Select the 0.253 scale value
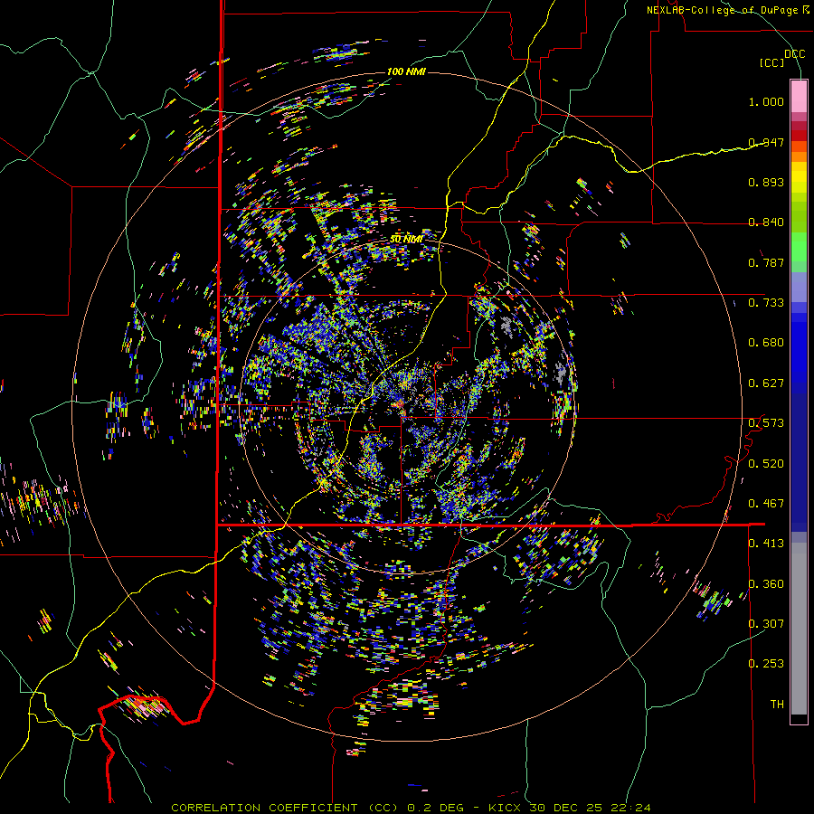814x814 pixels. point(766,664)
